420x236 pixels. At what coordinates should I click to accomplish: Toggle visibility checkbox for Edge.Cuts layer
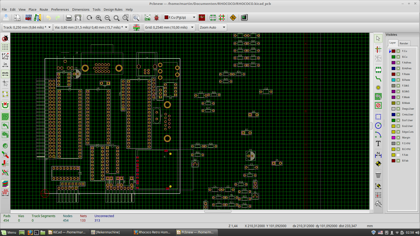click(x=398, y=132)
